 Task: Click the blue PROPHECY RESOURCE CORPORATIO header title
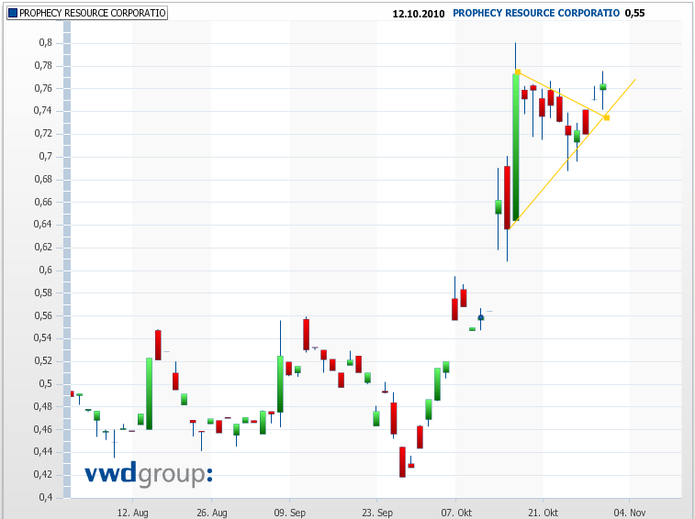coord(536,14)
